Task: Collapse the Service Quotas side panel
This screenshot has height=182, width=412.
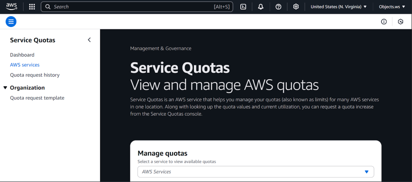Action: tap(89, 40)
